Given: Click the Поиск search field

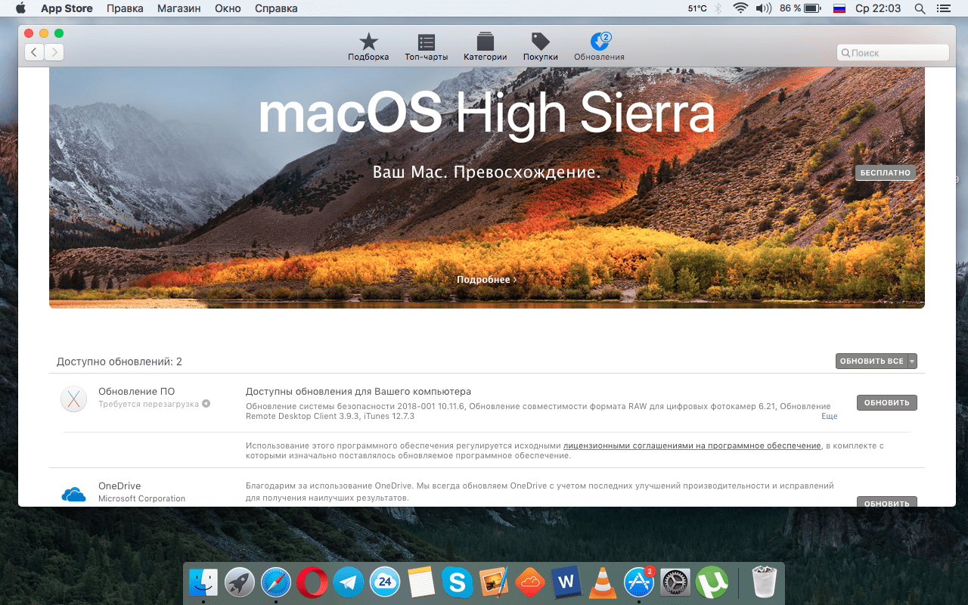Looking at the screenshot, I should 893,53.
